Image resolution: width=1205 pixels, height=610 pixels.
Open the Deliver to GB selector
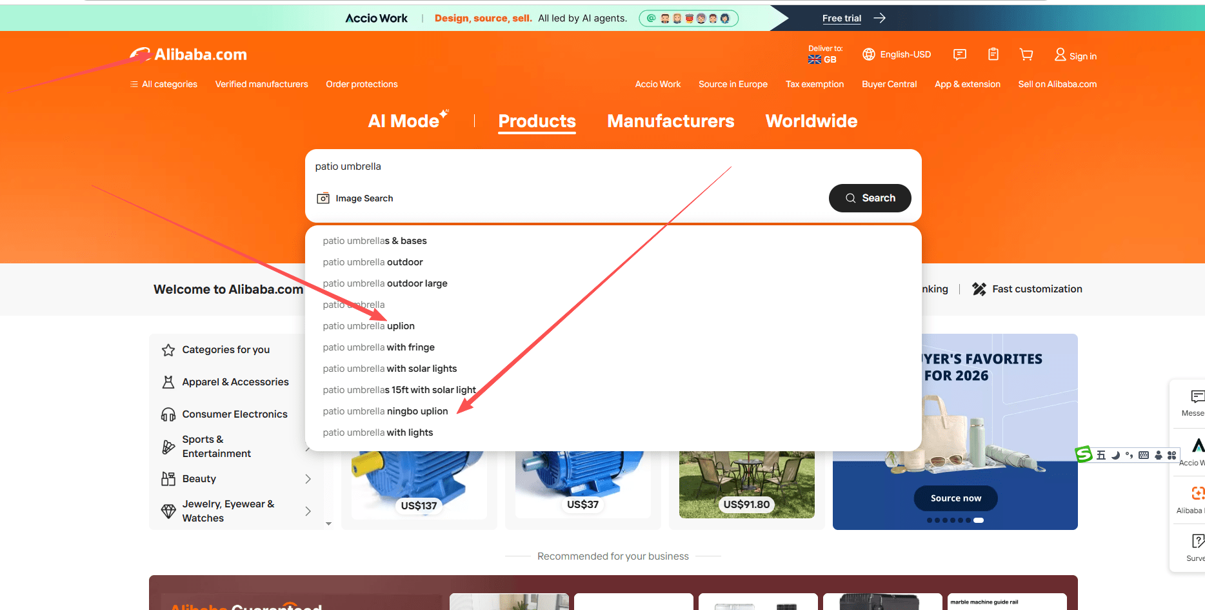pos(825,55)
